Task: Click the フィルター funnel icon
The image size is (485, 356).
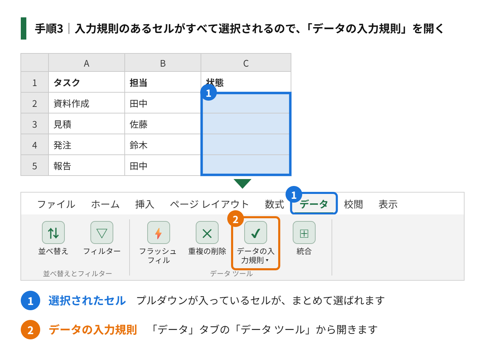Action: click(102, 232)
